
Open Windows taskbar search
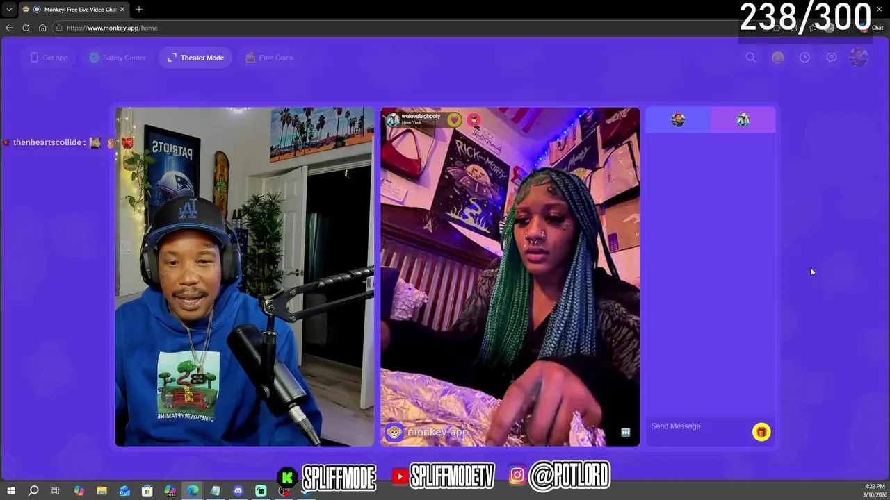point(33,491)
